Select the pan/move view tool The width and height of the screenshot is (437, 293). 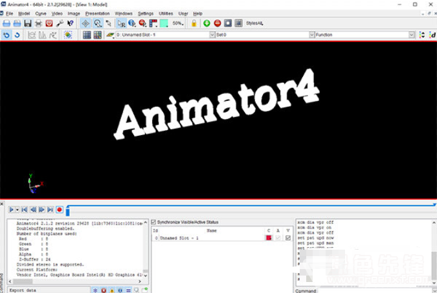point(85,23)
